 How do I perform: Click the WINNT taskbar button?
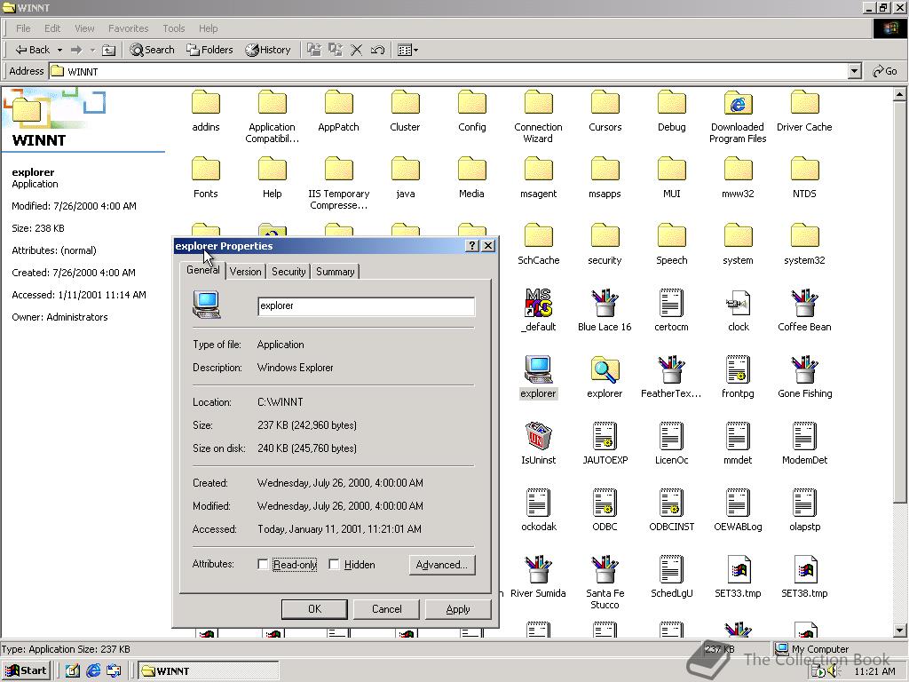coord(208,671)
